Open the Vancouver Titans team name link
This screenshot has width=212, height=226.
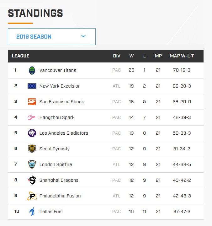(58, 70)
